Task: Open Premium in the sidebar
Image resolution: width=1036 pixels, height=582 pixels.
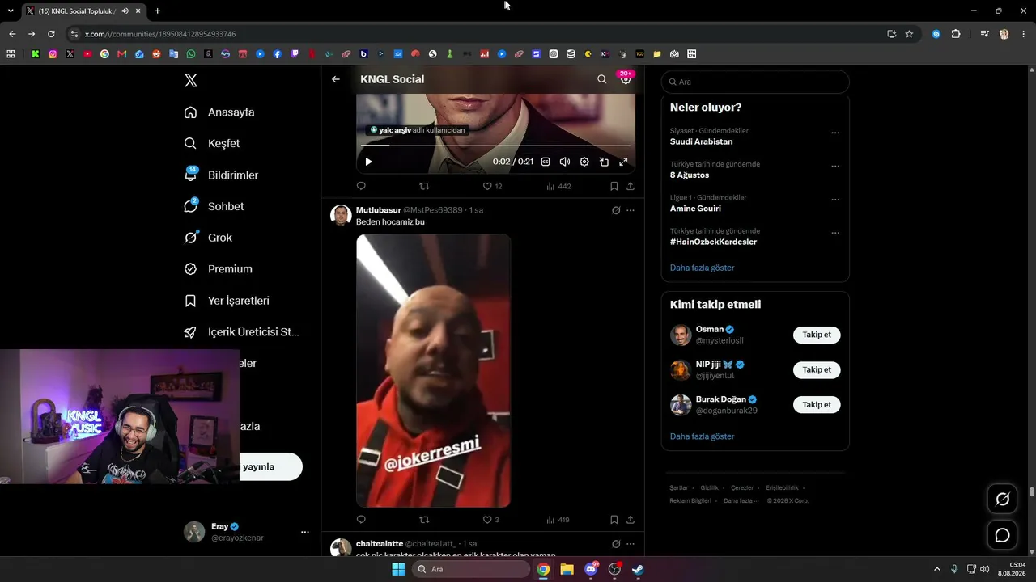Action: 219,269
